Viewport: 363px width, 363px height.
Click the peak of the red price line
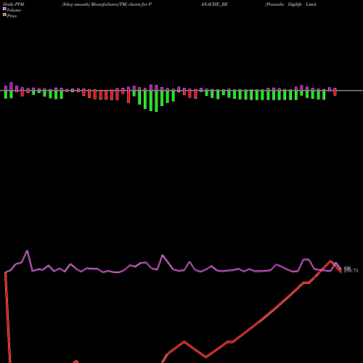pos(330,261)
